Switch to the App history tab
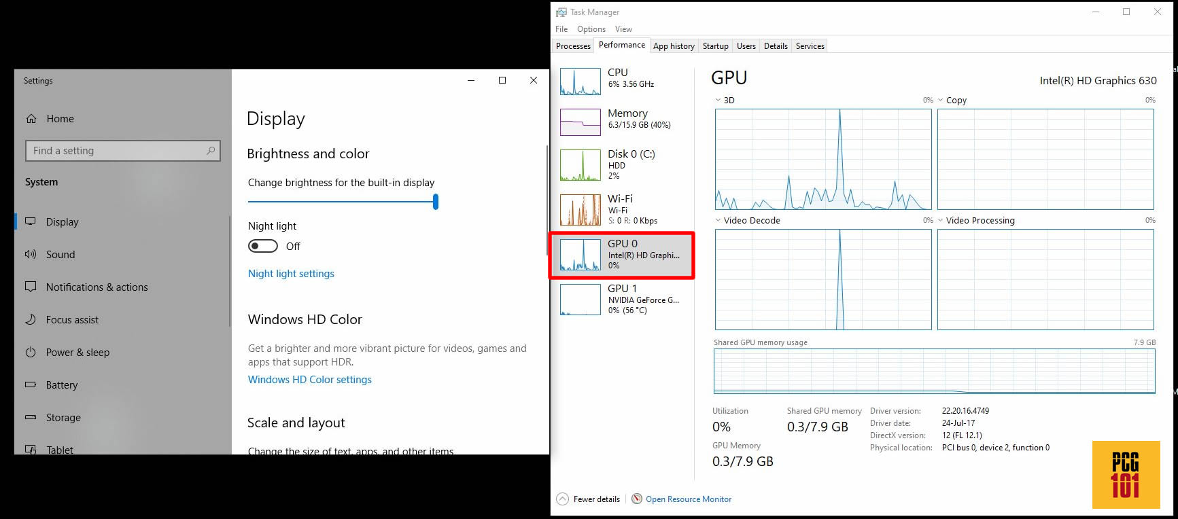This screenshot has width=1178, height=519. (x=674, y=46)
